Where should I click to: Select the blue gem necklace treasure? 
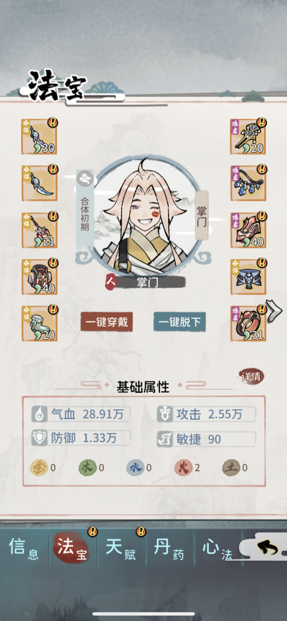pos(248,183)
